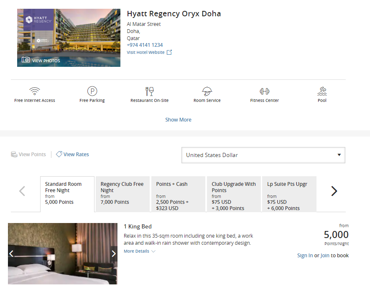This screenshot has height=289, width=370.
Task: Click the Free Internet Access wifi icon
Action: click(x=34, y=91)
